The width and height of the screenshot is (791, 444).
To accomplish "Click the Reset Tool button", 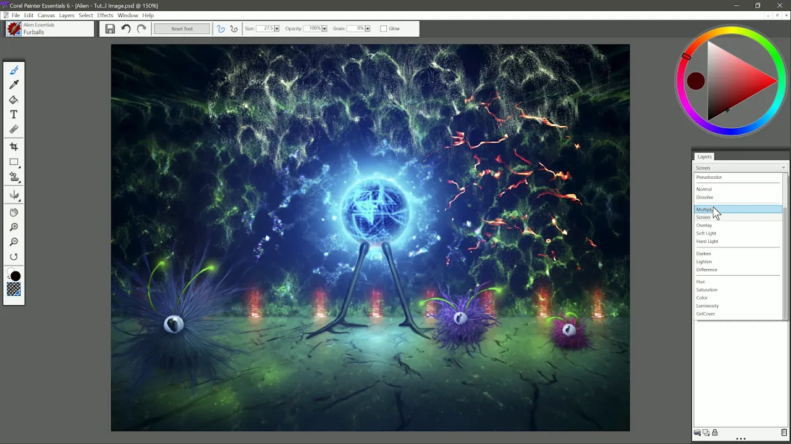I will (182, 28).
